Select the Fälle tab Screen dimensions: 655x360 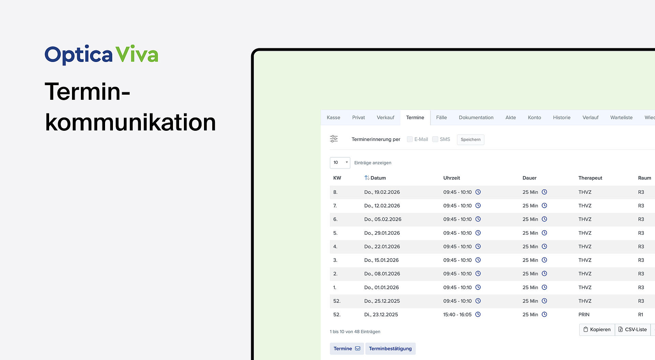pos(441,118)
